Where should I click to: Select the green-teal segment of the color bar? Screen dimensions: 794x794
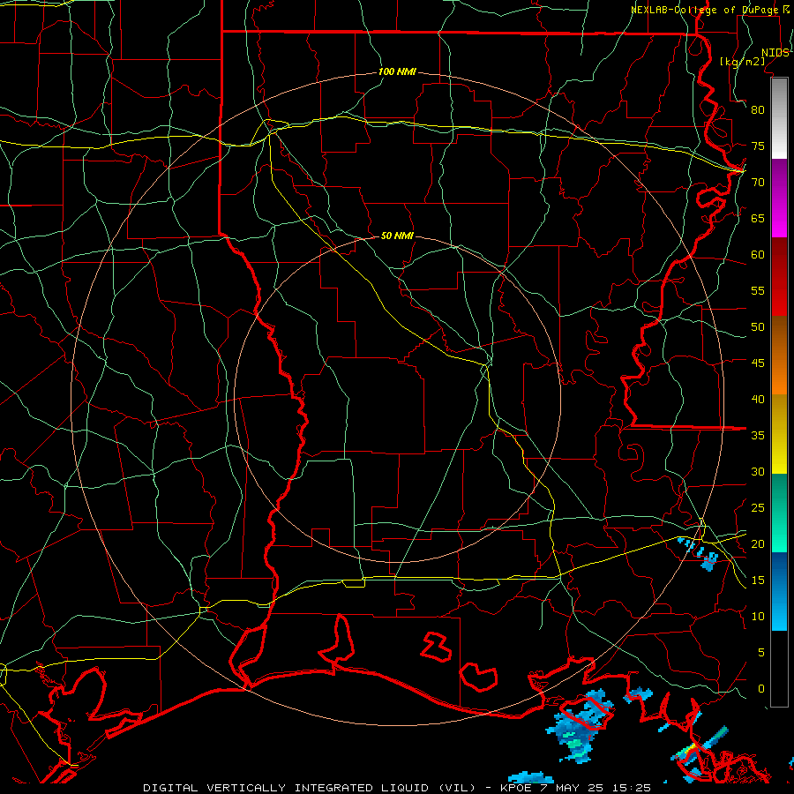(x=779, y=513)
